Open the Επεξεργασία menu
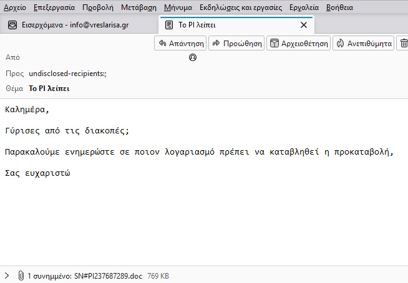408x283 pixels. point(53,7)
